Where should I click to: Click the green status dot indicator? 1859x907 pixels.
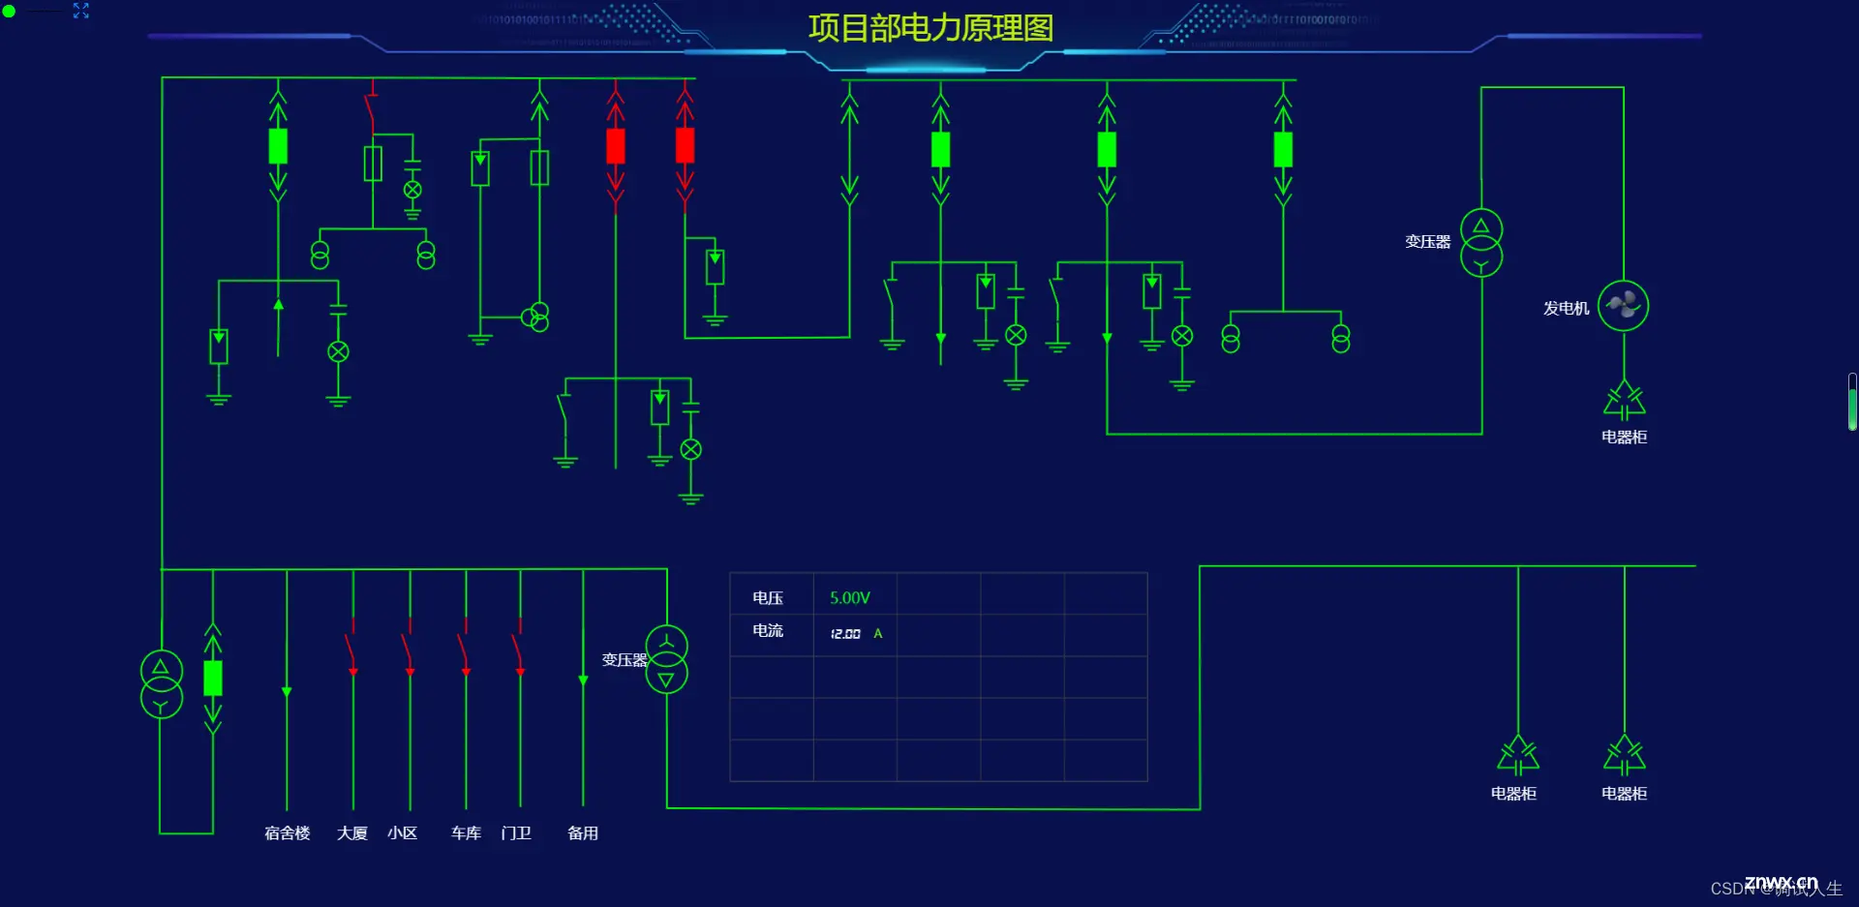9,11
